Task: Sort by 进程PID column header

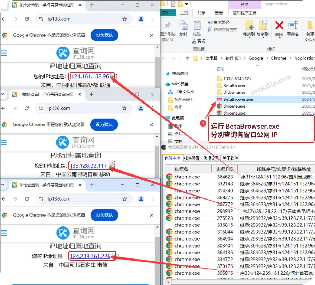Action: 225,169
